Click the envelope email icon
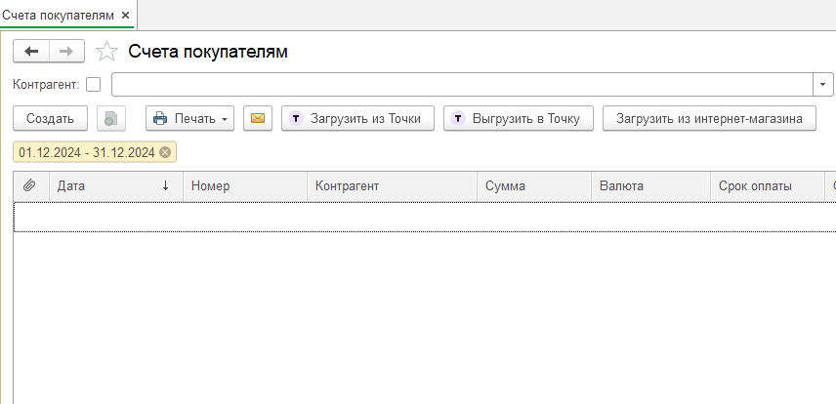The width and height of the screenshot is (836, 404). (258, 119)
